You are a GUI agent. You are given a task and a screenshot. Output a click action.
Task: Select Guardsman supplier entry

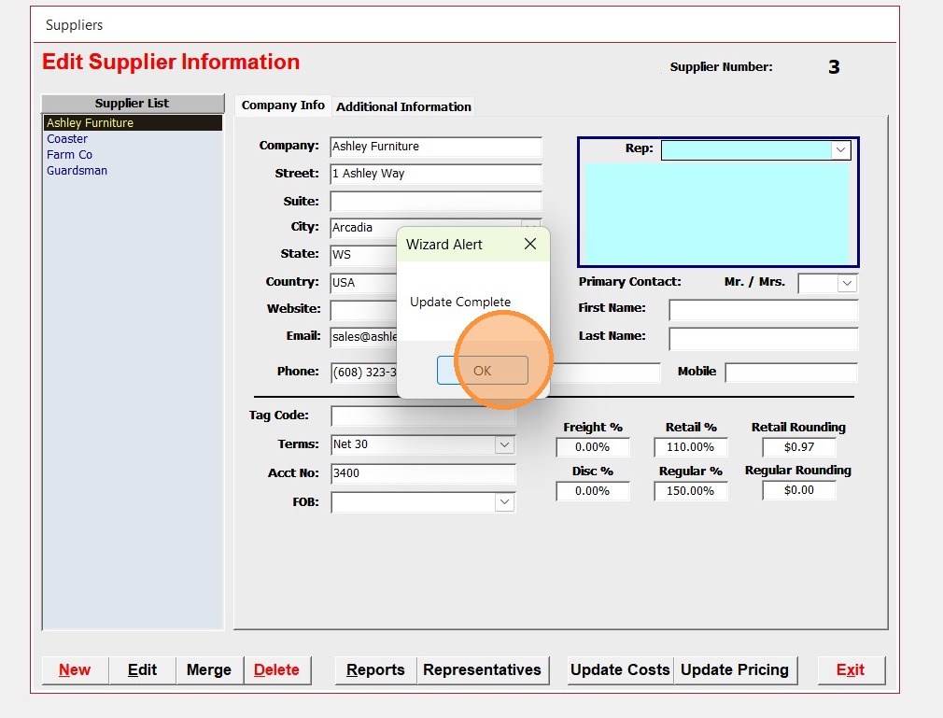point(77,171)
